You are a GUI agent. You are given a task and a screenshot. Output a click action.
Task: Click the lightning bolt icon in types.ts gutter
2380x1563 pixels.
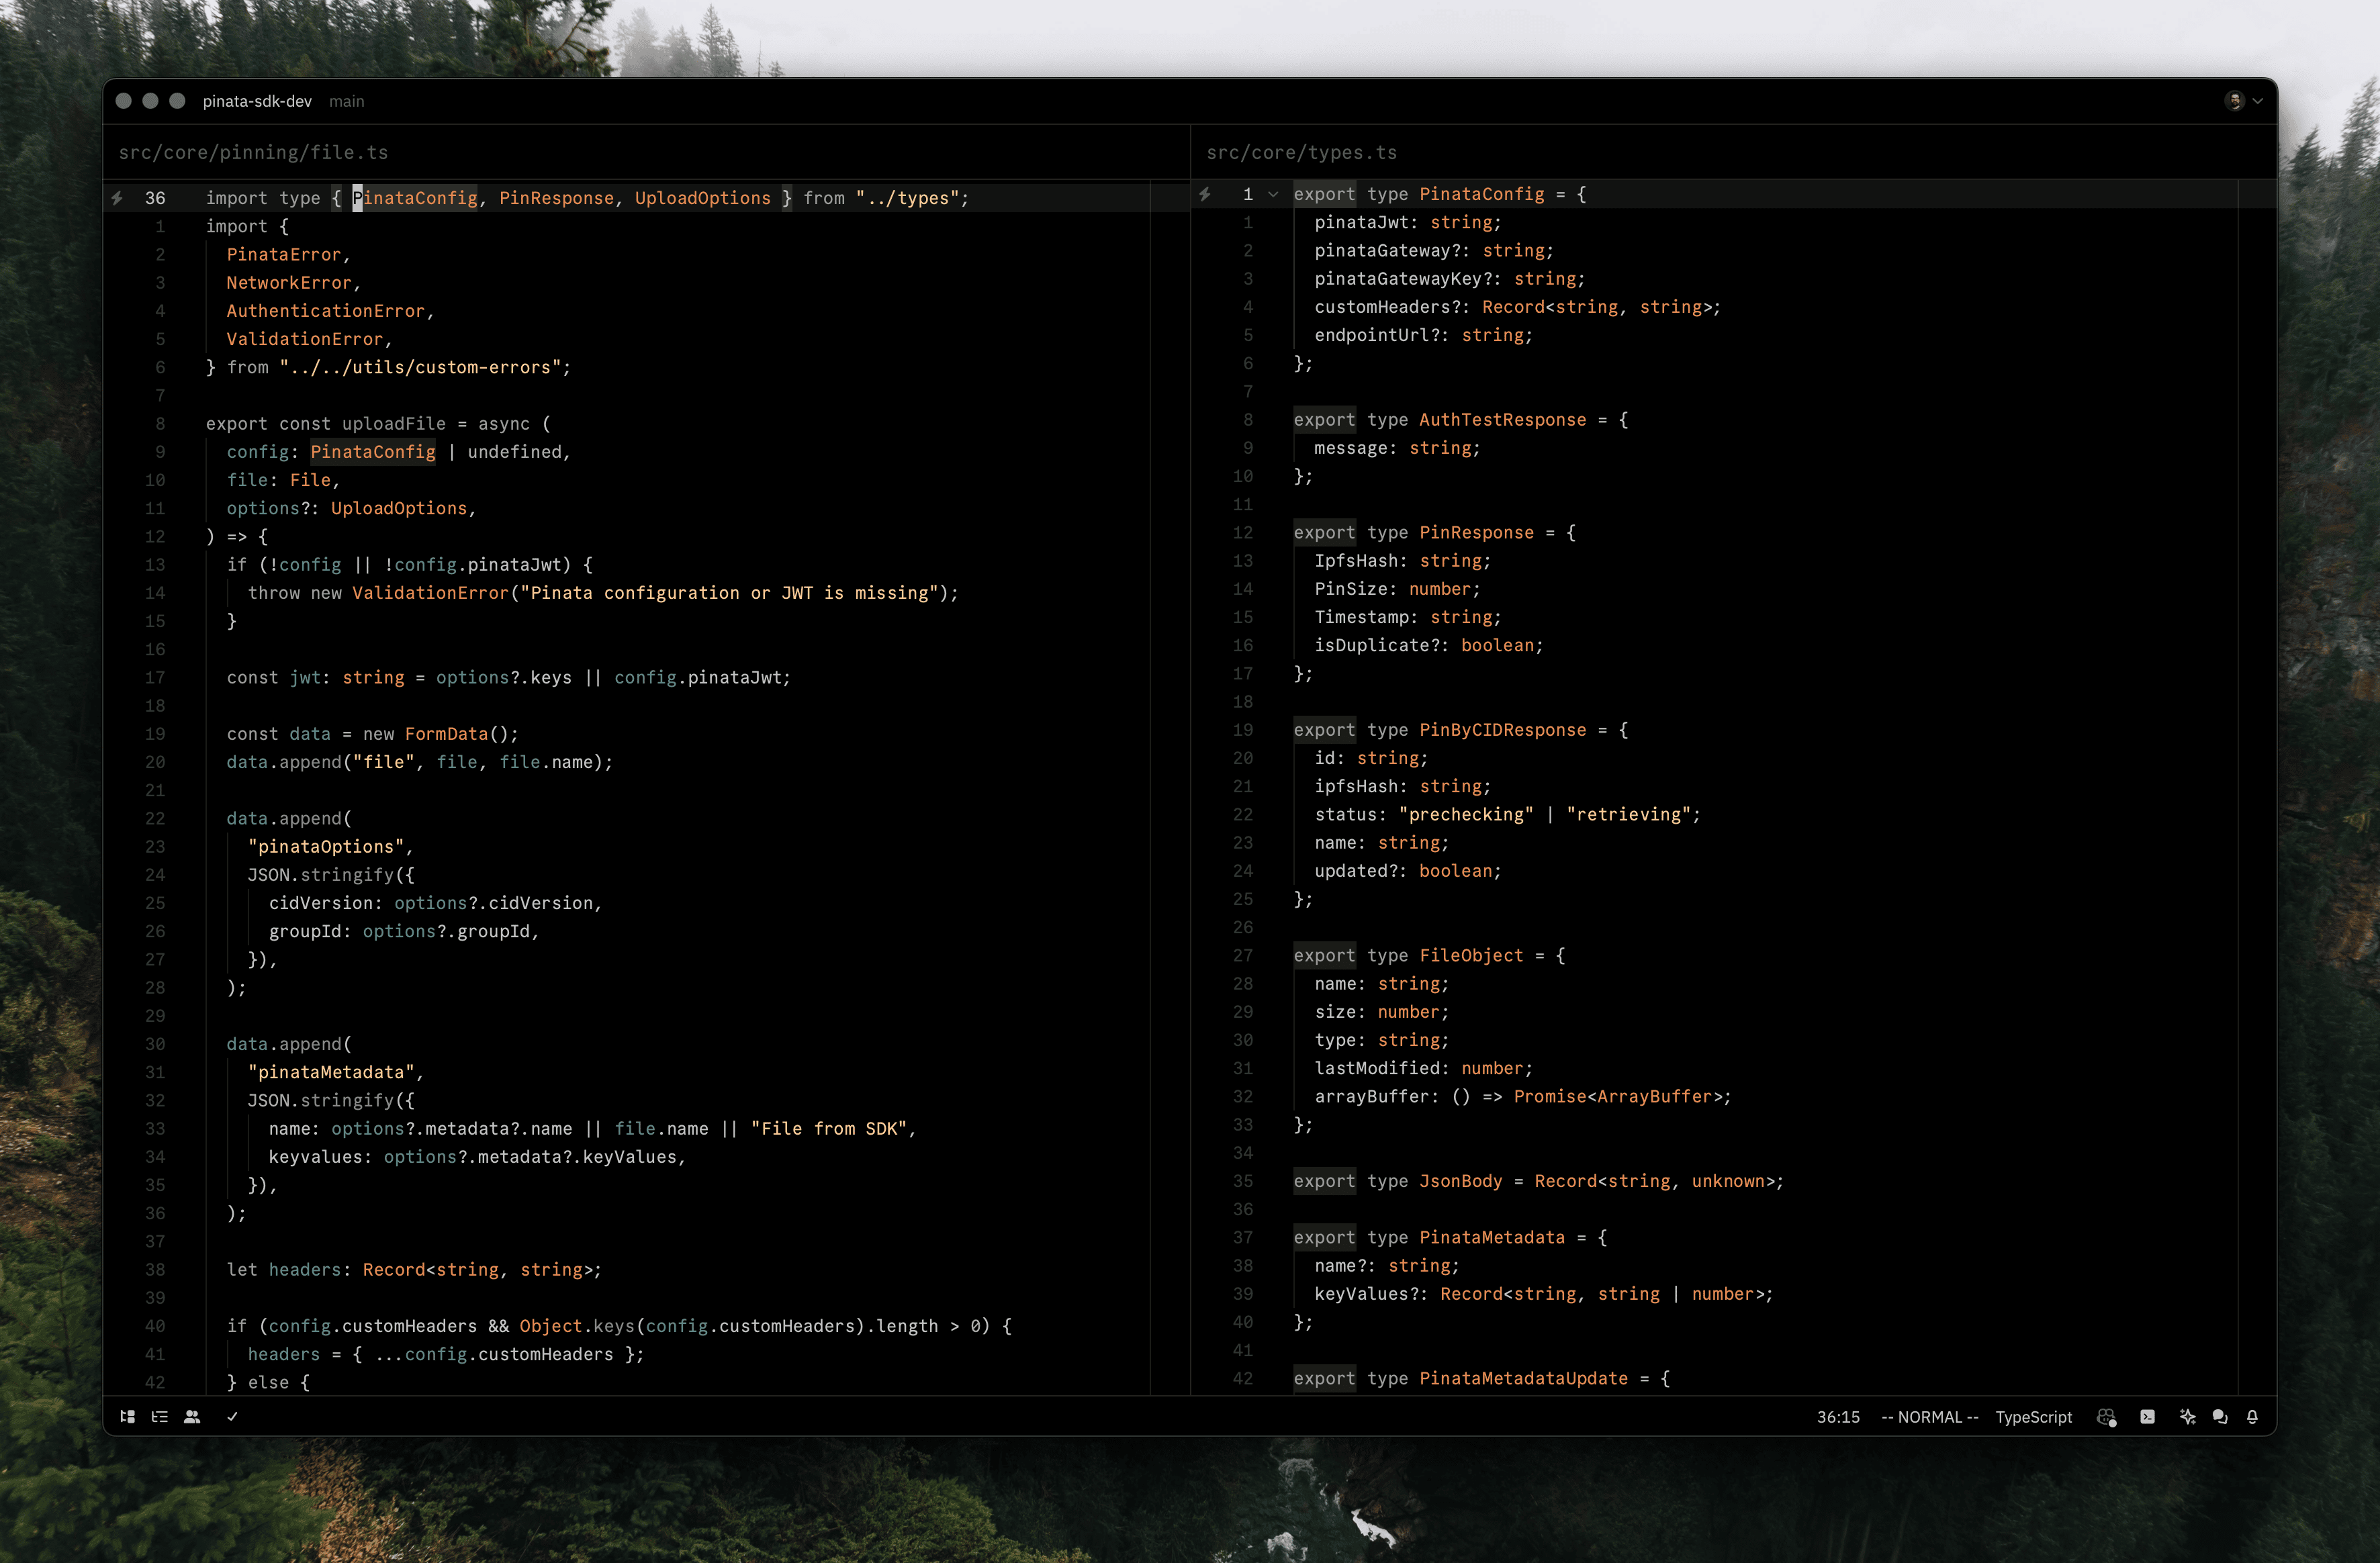[x=1205, y=194]
